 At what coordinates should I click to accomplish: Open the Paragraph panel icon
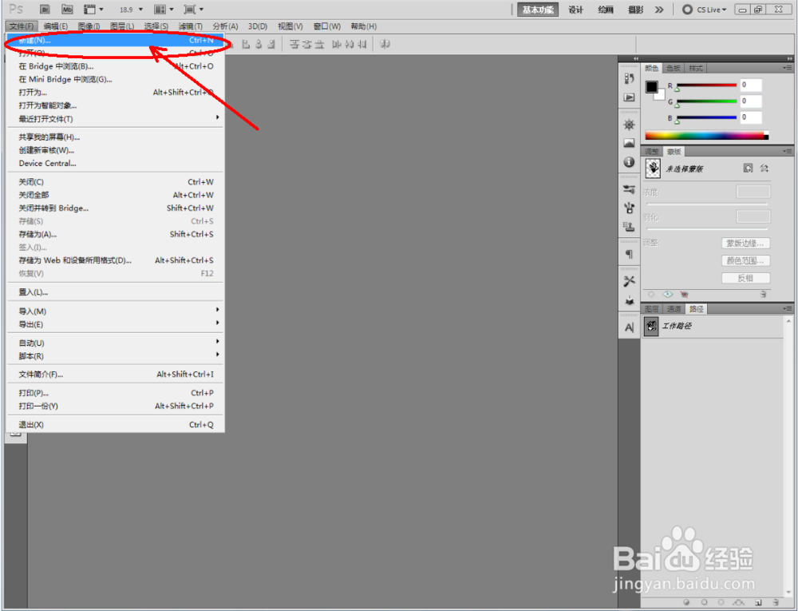[629, 254]
